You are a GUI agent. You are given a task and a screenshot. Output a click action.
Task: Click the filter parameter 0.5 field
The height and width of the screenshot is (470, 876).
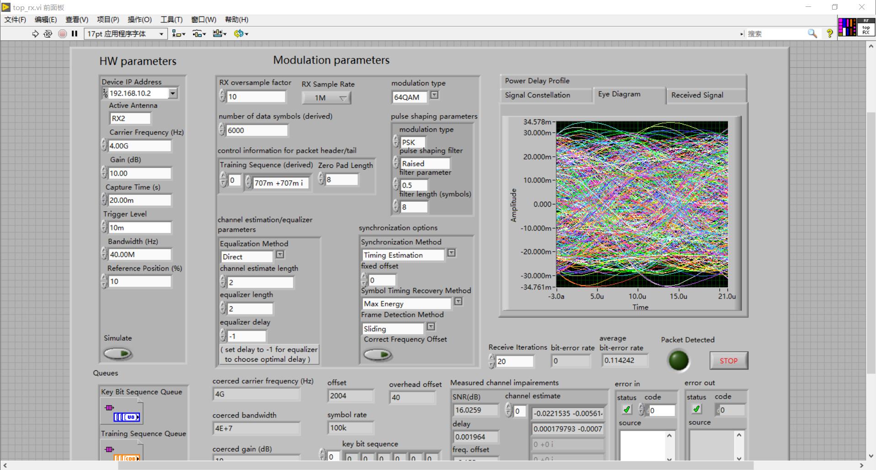coord(414,185)
